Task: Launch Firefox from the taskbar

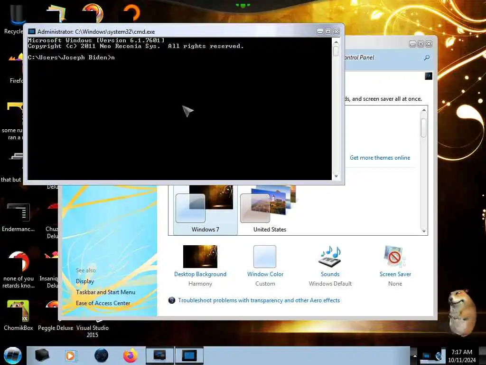Action: tap(131, 355)
